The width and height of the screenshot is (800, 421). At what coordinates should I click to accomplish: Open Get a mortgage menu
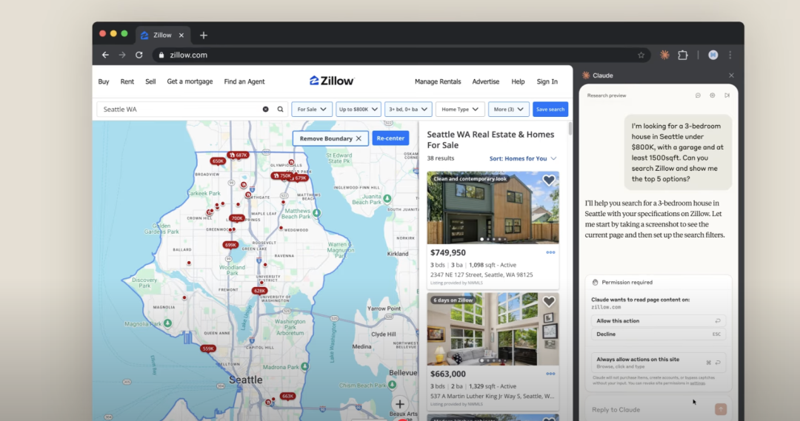point(190,81)
